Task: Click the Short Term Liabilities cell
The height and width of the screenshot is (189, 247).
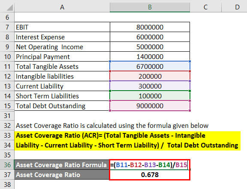Action: [62, 96]
